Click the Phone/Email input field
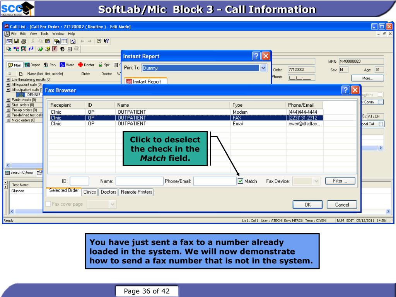This screenshot has height=297, width=396. tap(215, 181)
